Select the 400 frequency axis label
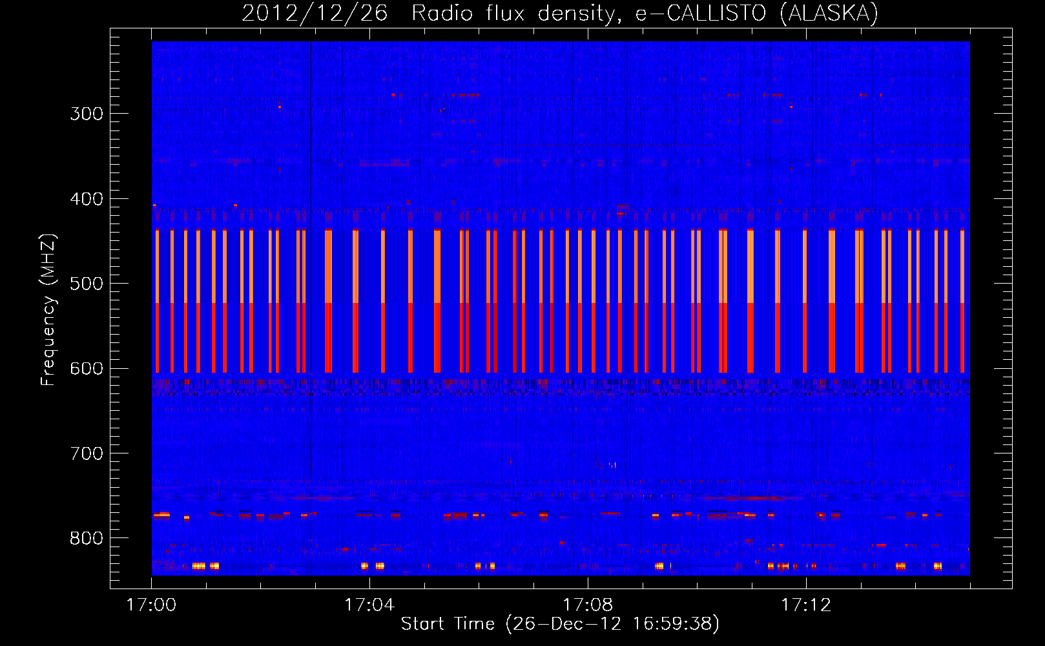 87,199
